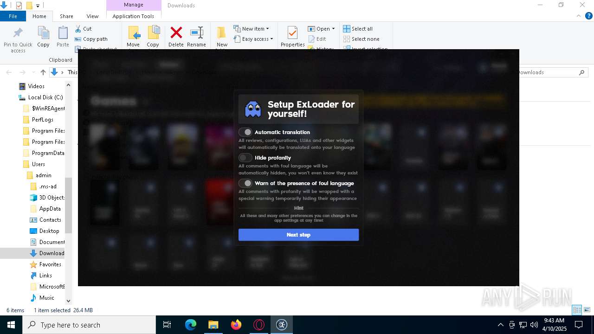Open the Share ribbon tab
Viewport: 594px width, 334px height.
pos(66,16)
